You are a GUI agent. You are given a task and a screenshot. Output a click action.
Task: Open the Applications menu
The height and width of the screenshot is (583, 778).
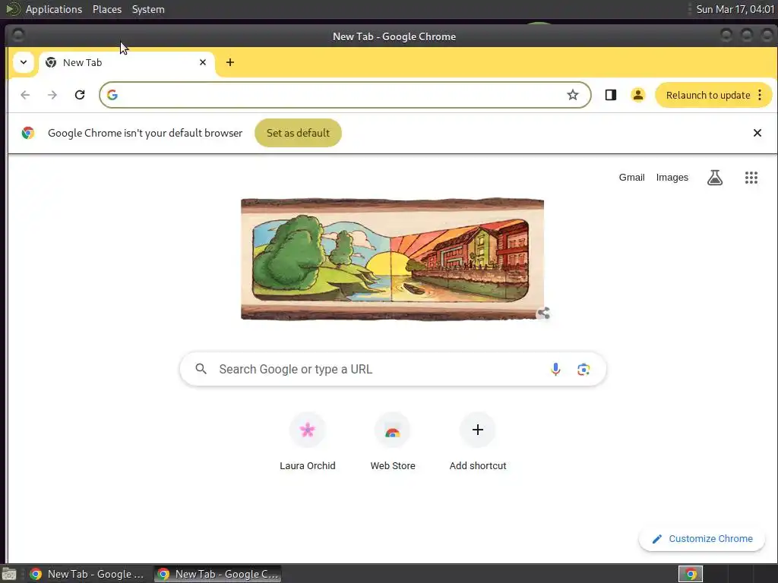pos(54,9)
